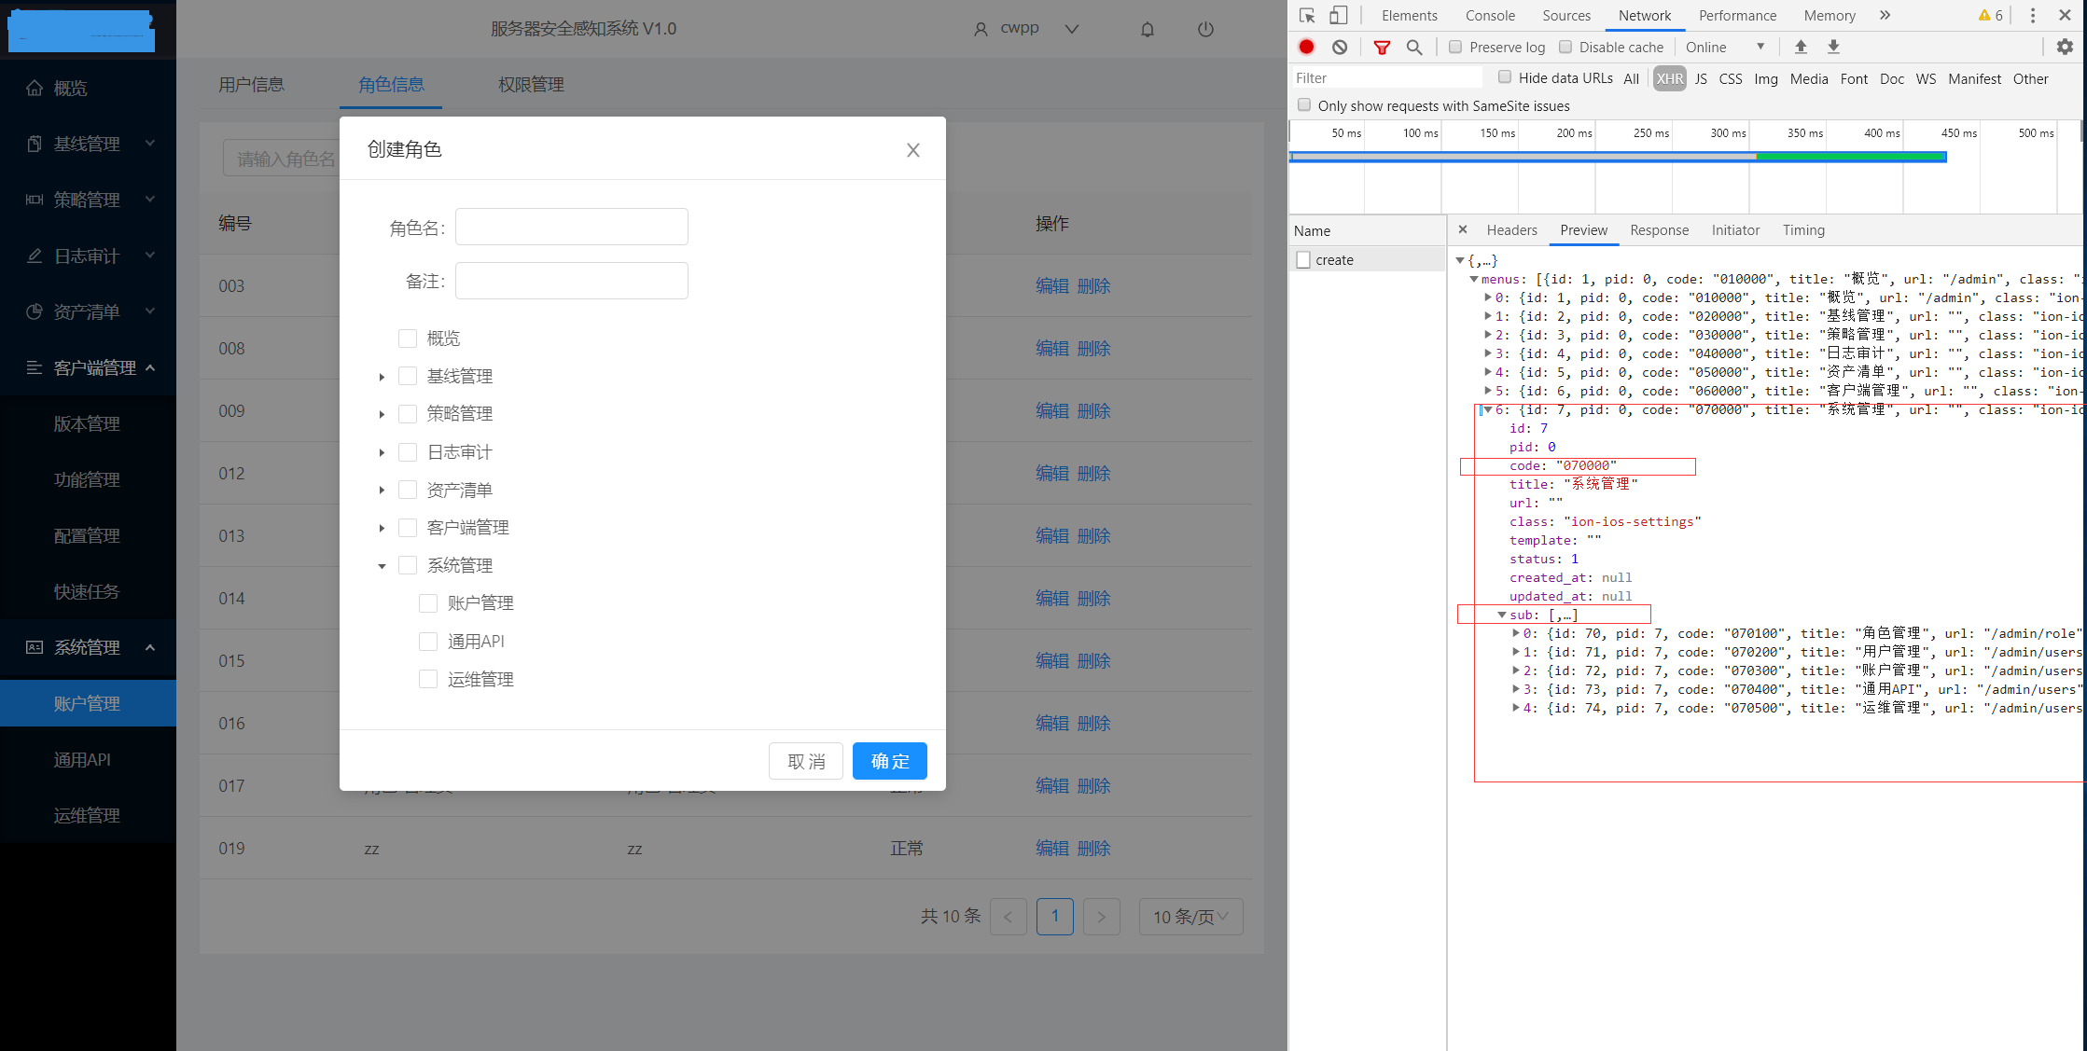Click the DevTools settings gear icon
The width and height of the screenshot is (2087, 1051).
(x=2065, y=47)
